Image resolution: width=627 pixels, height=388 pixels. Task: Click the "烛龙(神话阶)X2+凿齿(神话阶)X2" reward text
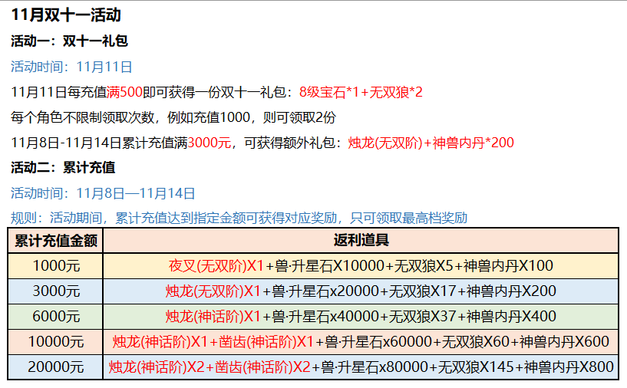coord(209,367)
